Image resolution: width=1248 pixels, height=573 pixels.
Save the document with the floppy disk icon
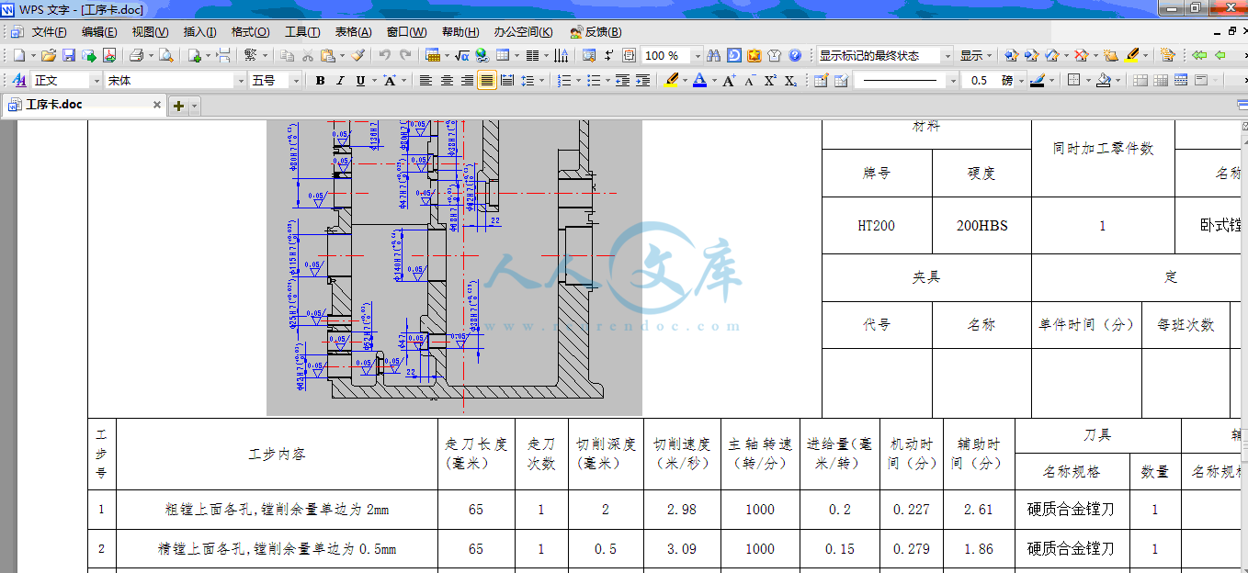coord(69,55)
